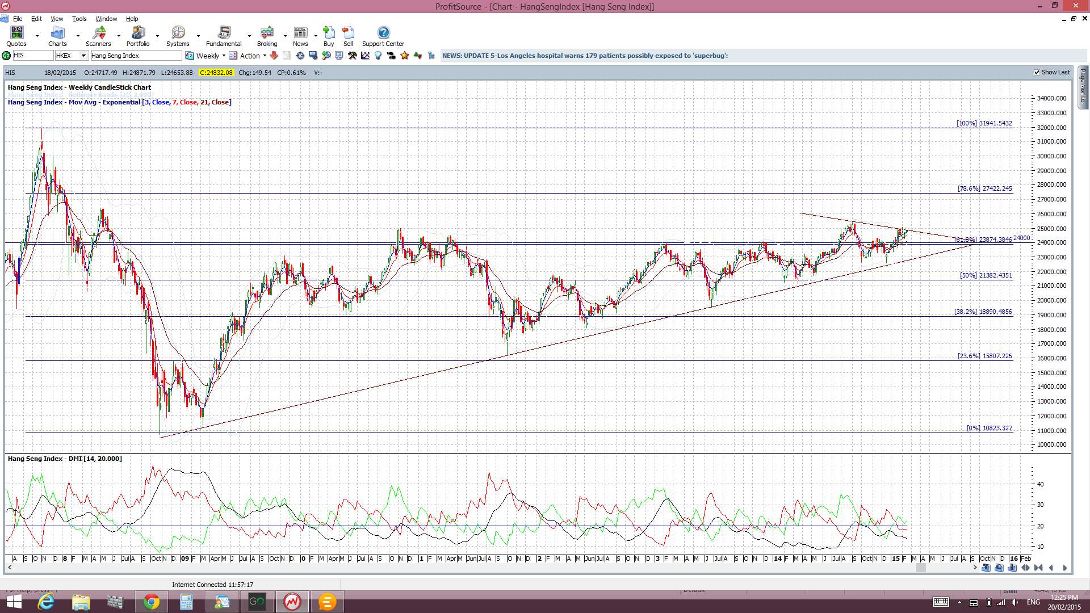Click the news headline ticker link
1090x613 pixels.
(585, 56)
